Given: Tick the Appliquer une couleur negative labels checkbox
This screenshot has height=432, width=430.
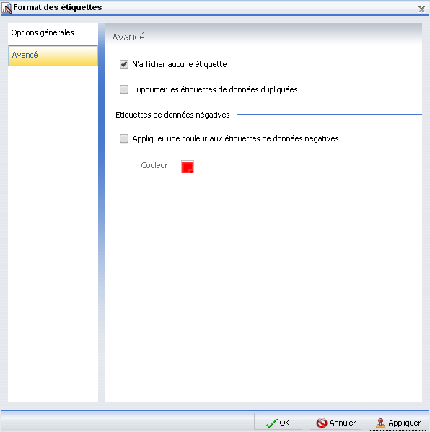Looking at the screenshot, I should point(124,138).
